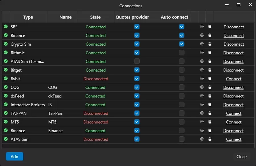This screenshot has height=166, width=256.
Task: Disconnect the SBE connection
Action: tap(234, 27)
